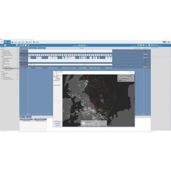Image resolution: width=171 pixels, height=171 pixels.
Task: Stop the replay playback
Action: [x=25, y=45]
